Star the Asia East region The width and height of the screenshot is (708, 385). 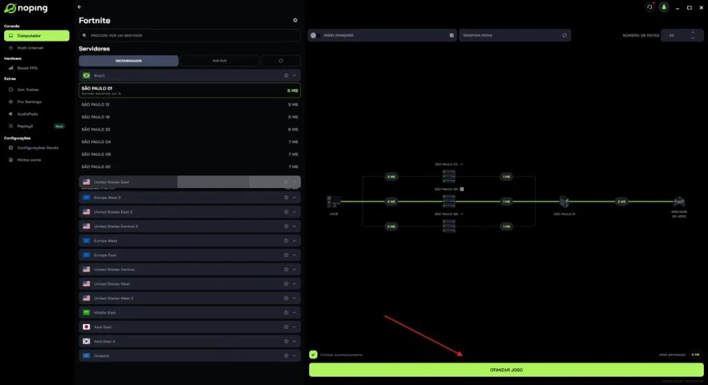[286, 327]
